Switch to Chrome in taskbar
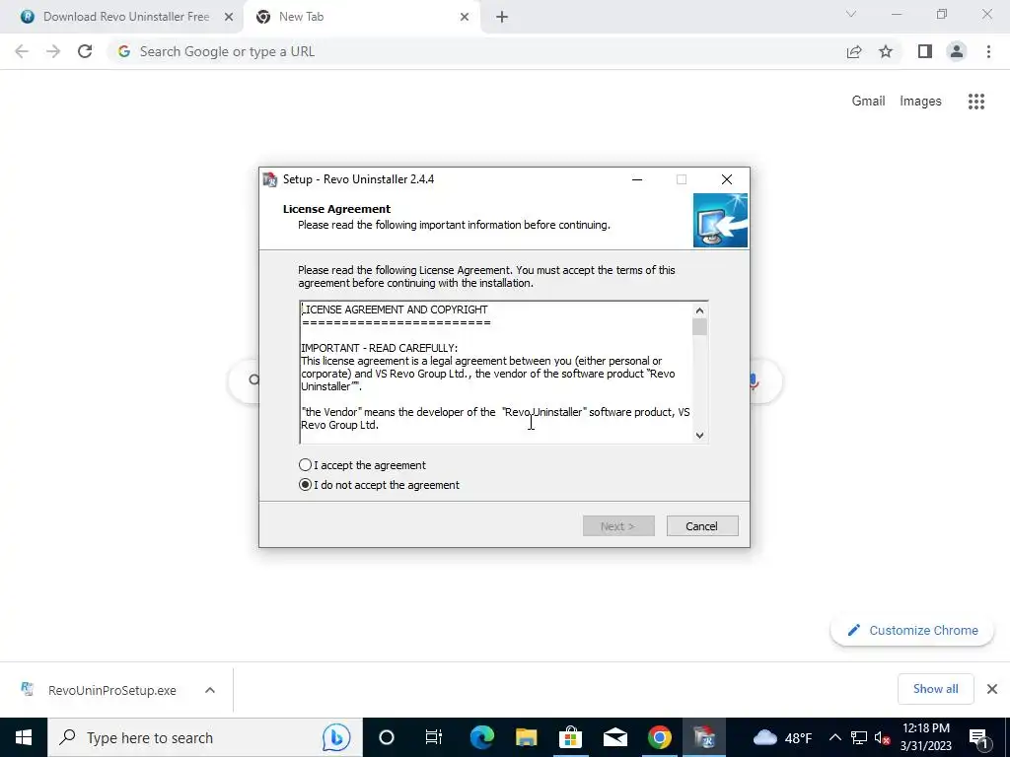1010x757 pixels. [660, 737]
